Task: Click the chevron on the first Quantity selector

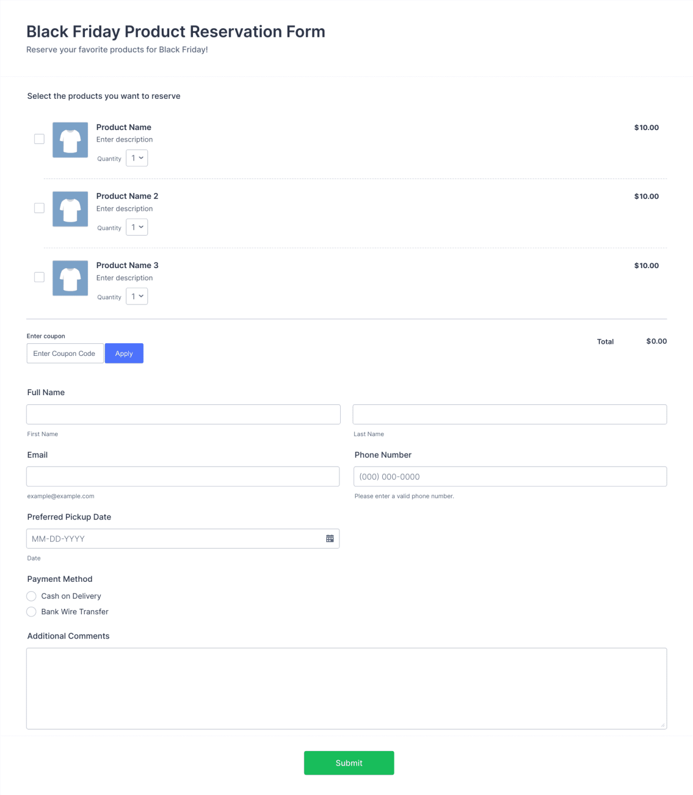Action: click(x=140, y=157)
